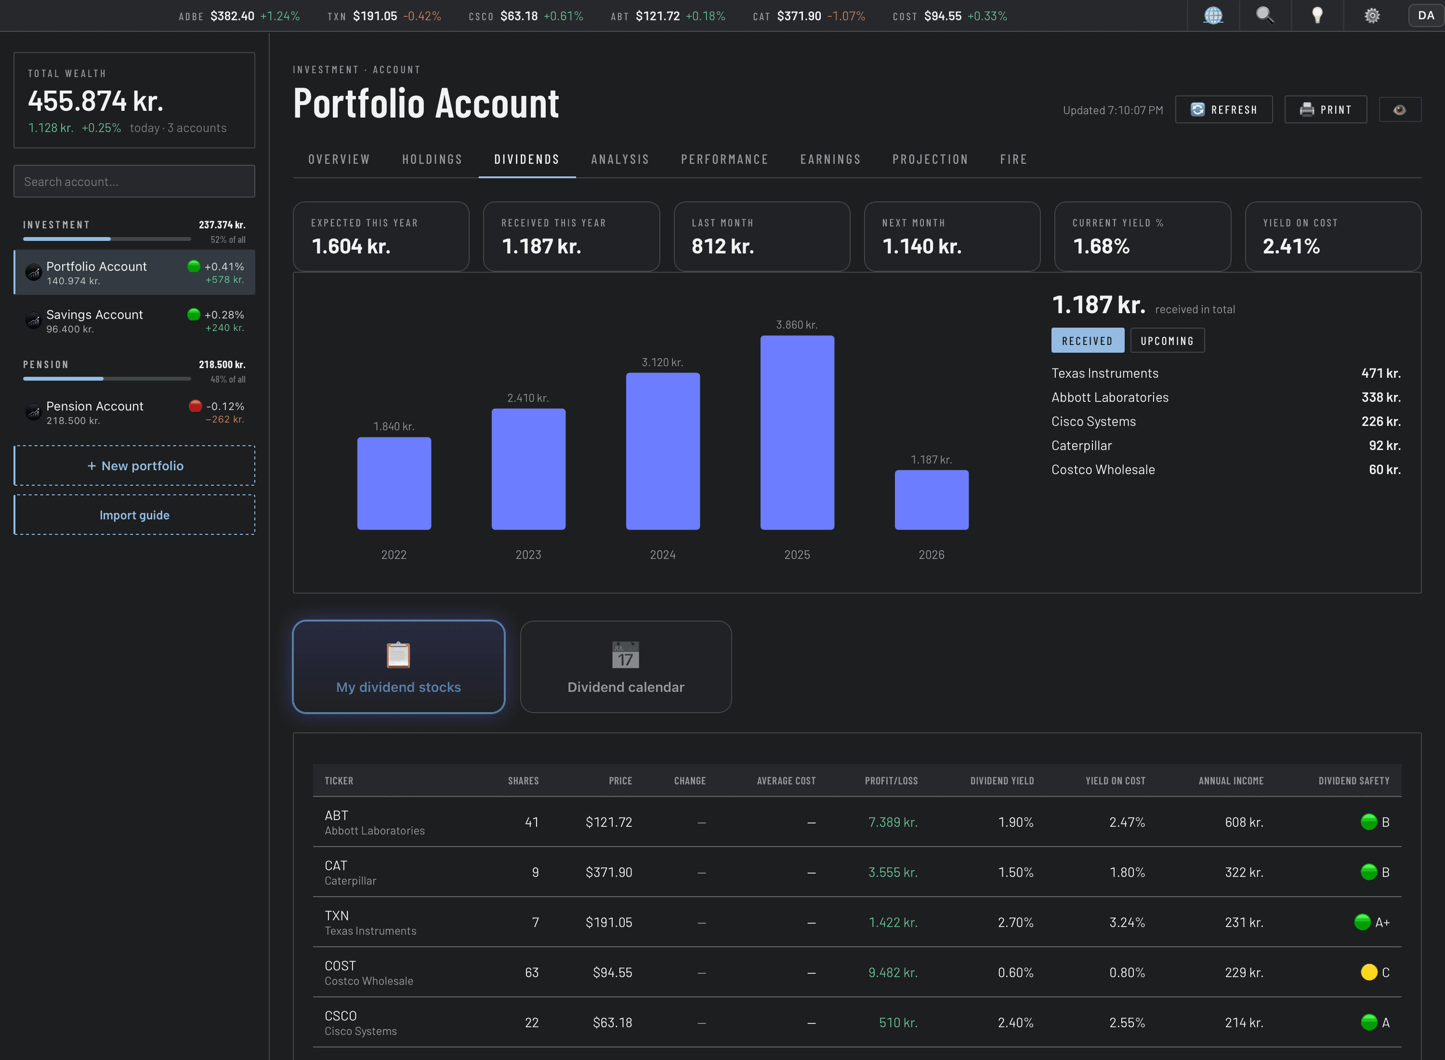Viewport: 1445px width, 1060px height.
Task: Open the Import guide
Action: pos(135,515)
